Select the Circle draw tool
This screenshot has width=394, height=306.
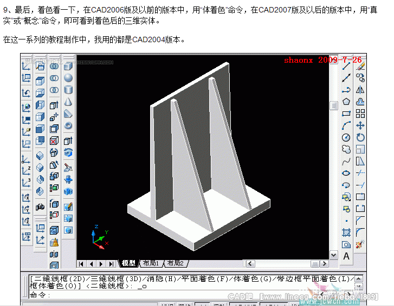[346, 137]
